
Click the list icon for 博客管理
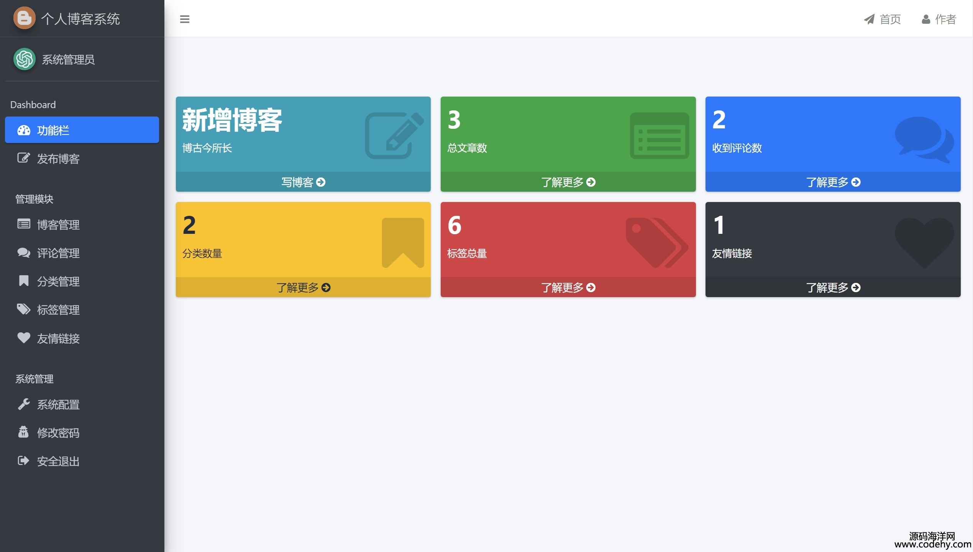[x=23, y=224]
